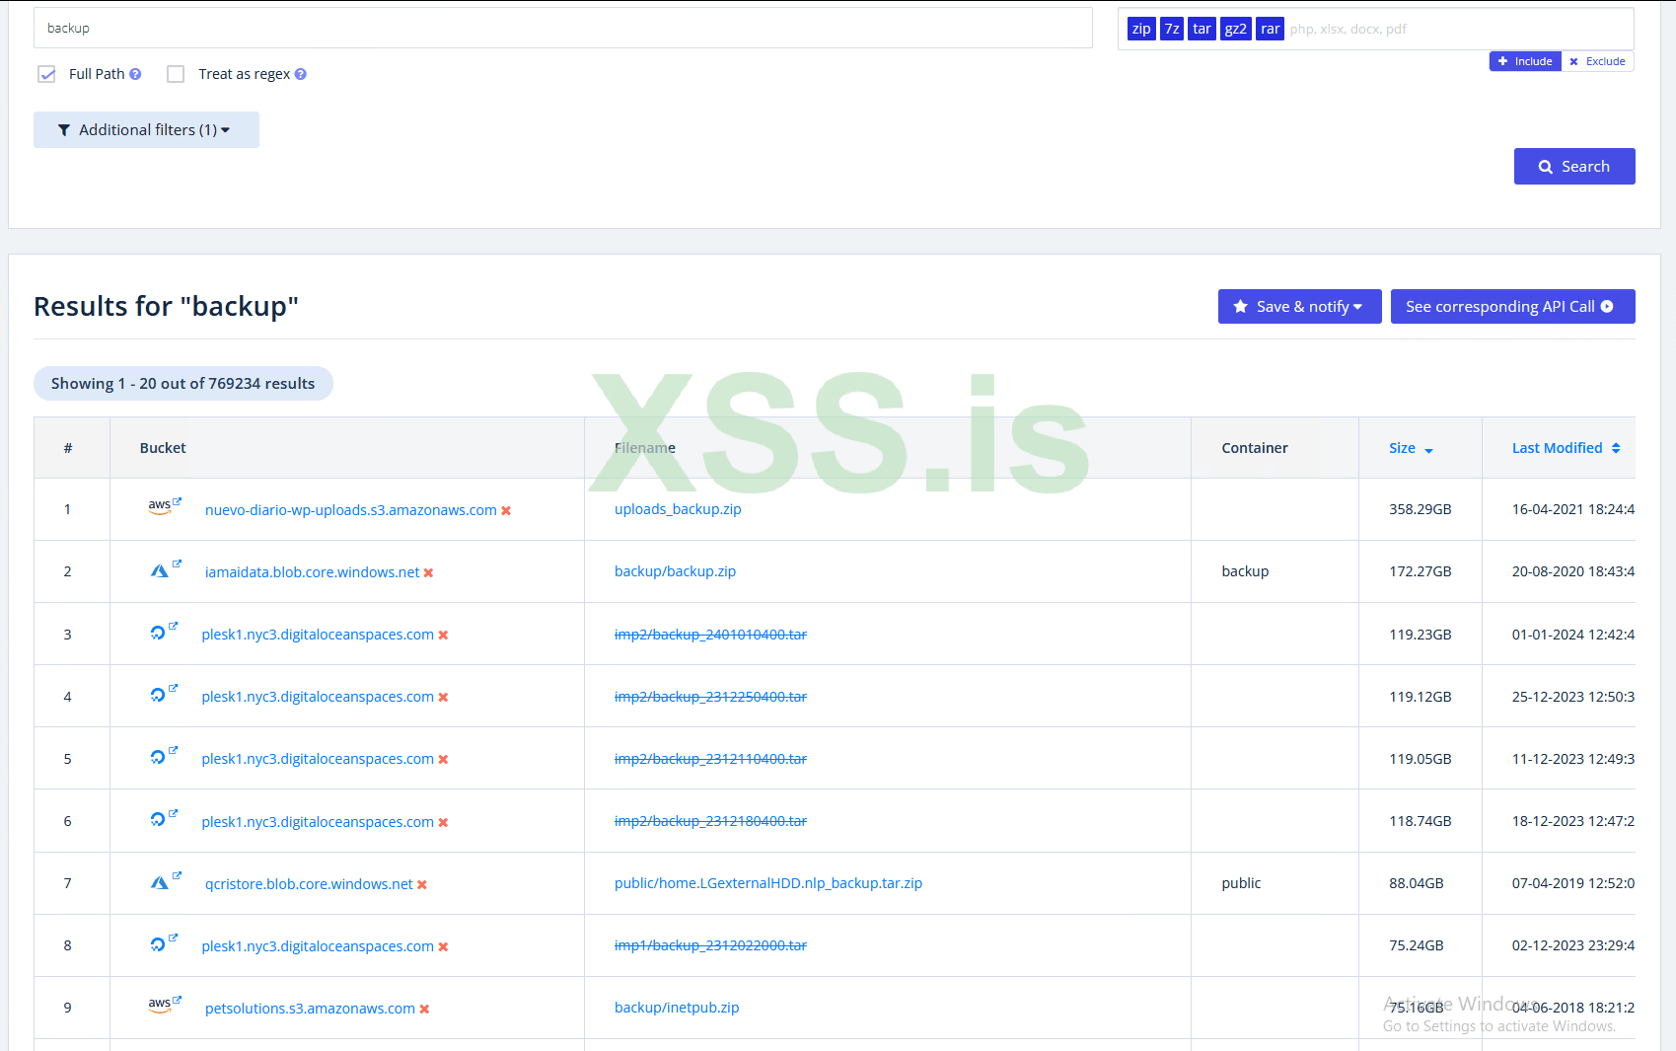Click red X beside row 8 plesk1 bucket
The height and width of the screenshot is (1051, 1676).
pos(443,946)
